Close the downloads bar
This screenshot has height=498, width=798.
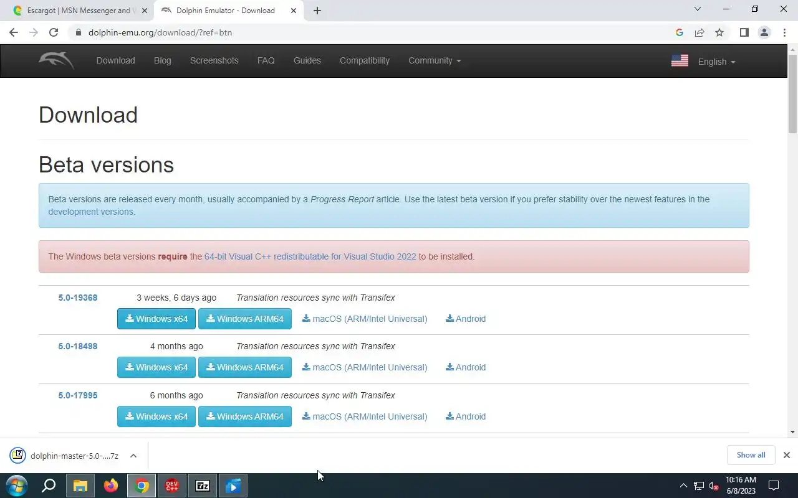pos(786,455)
